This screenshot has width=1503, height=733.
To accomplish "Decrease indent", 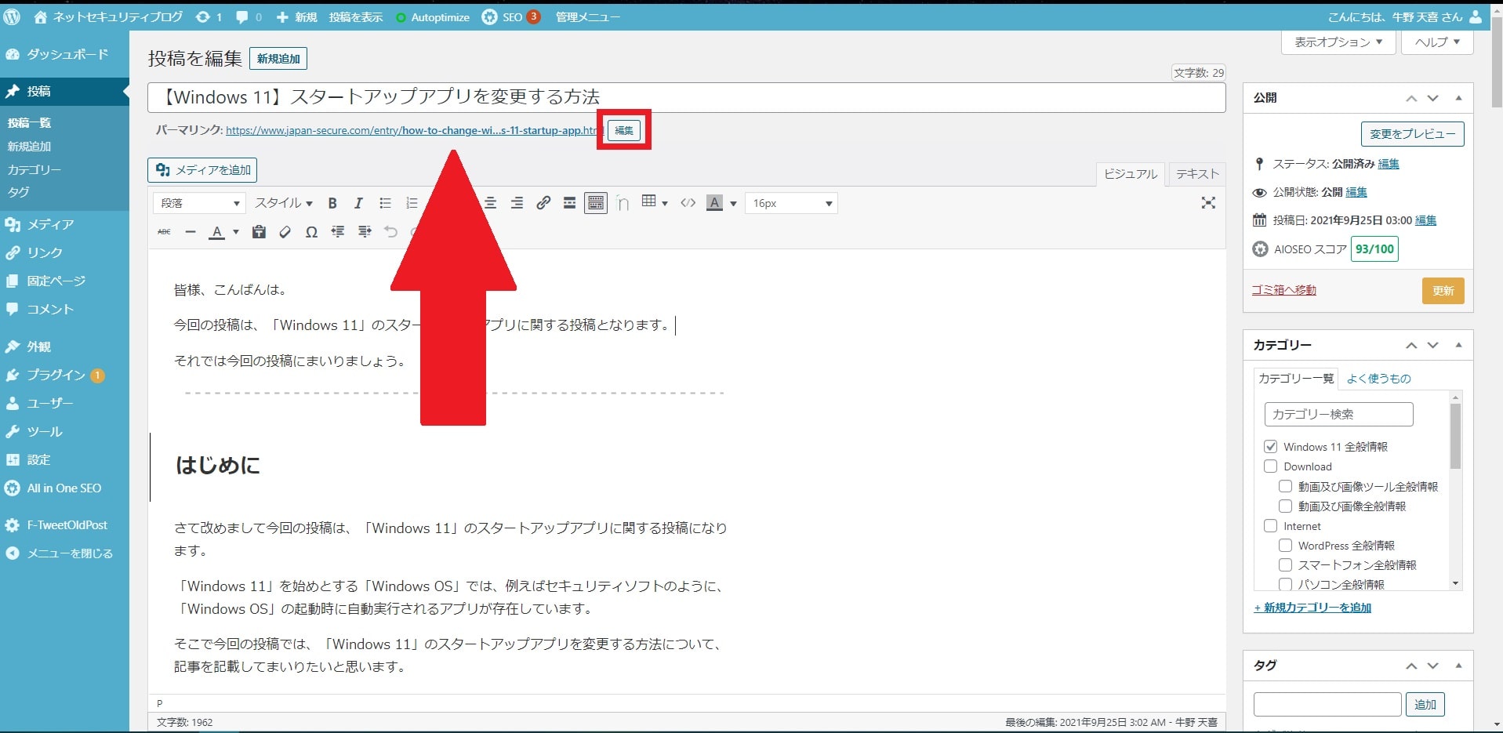I will tap(338, 232).
